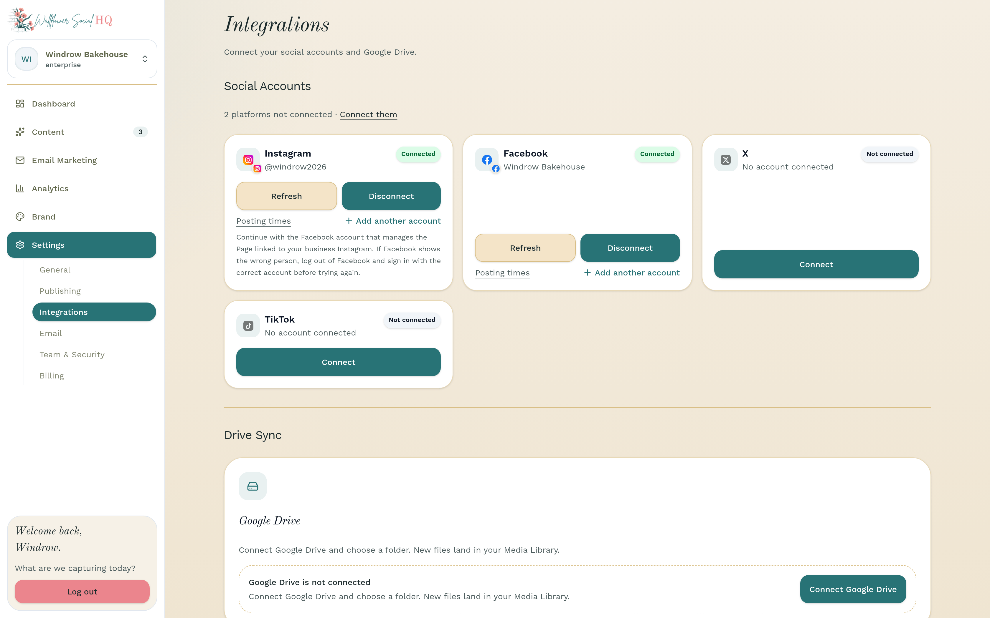Select Email settings sub-item
990x618 pixels.
point(94,333)
